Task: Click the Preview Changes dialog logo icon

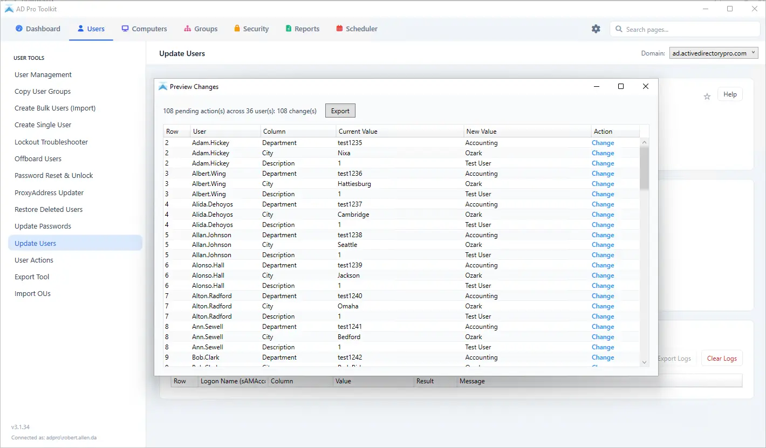Action: click(162, 86)
